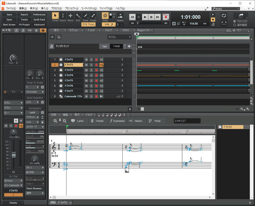
Task: Click the staff view time display 2:04:127
Action: tap(187, 121)
